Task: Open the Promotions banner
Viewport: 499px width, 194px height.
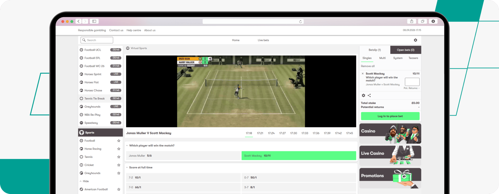Action: pyautogui.click(x=390, y=178)
